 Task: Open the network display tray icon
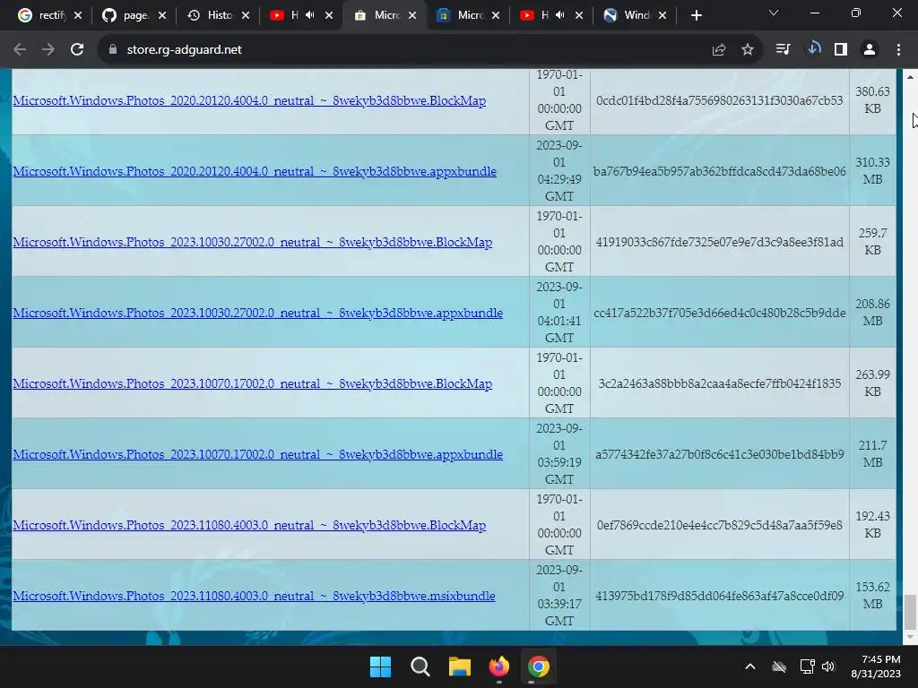(x=808, y=666)
